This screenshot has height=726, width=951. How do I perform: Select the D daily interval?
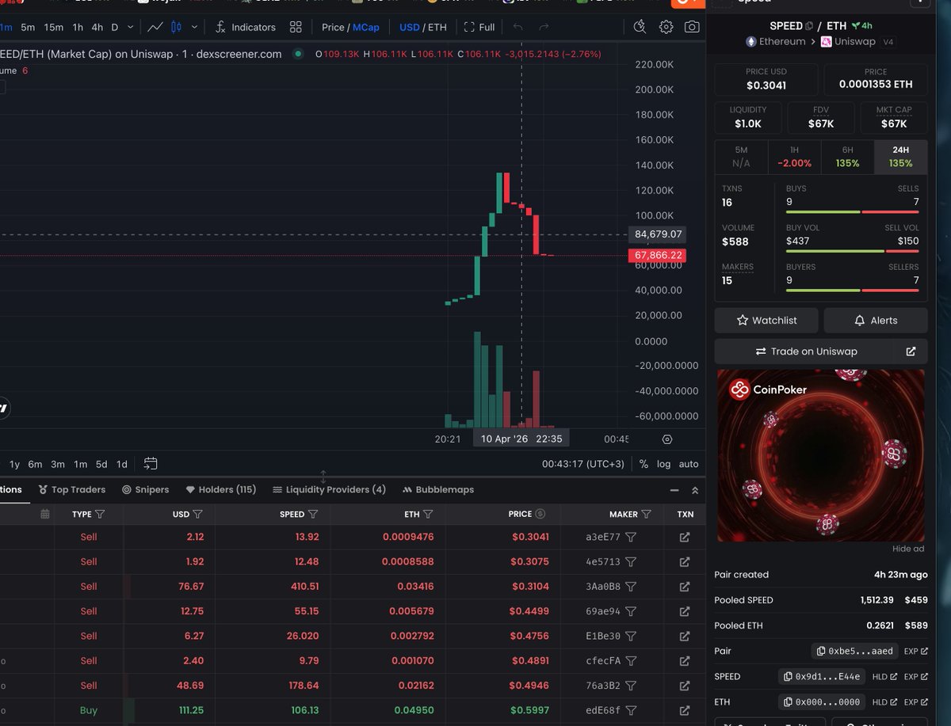click(x=114, y=27)
